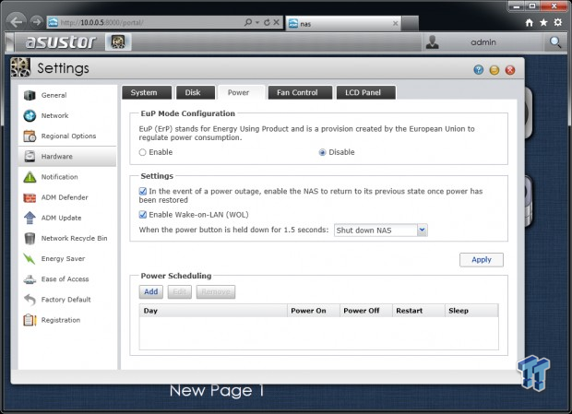
Task: Select the Ease of Access icon
Action: (x=30, y=279)
